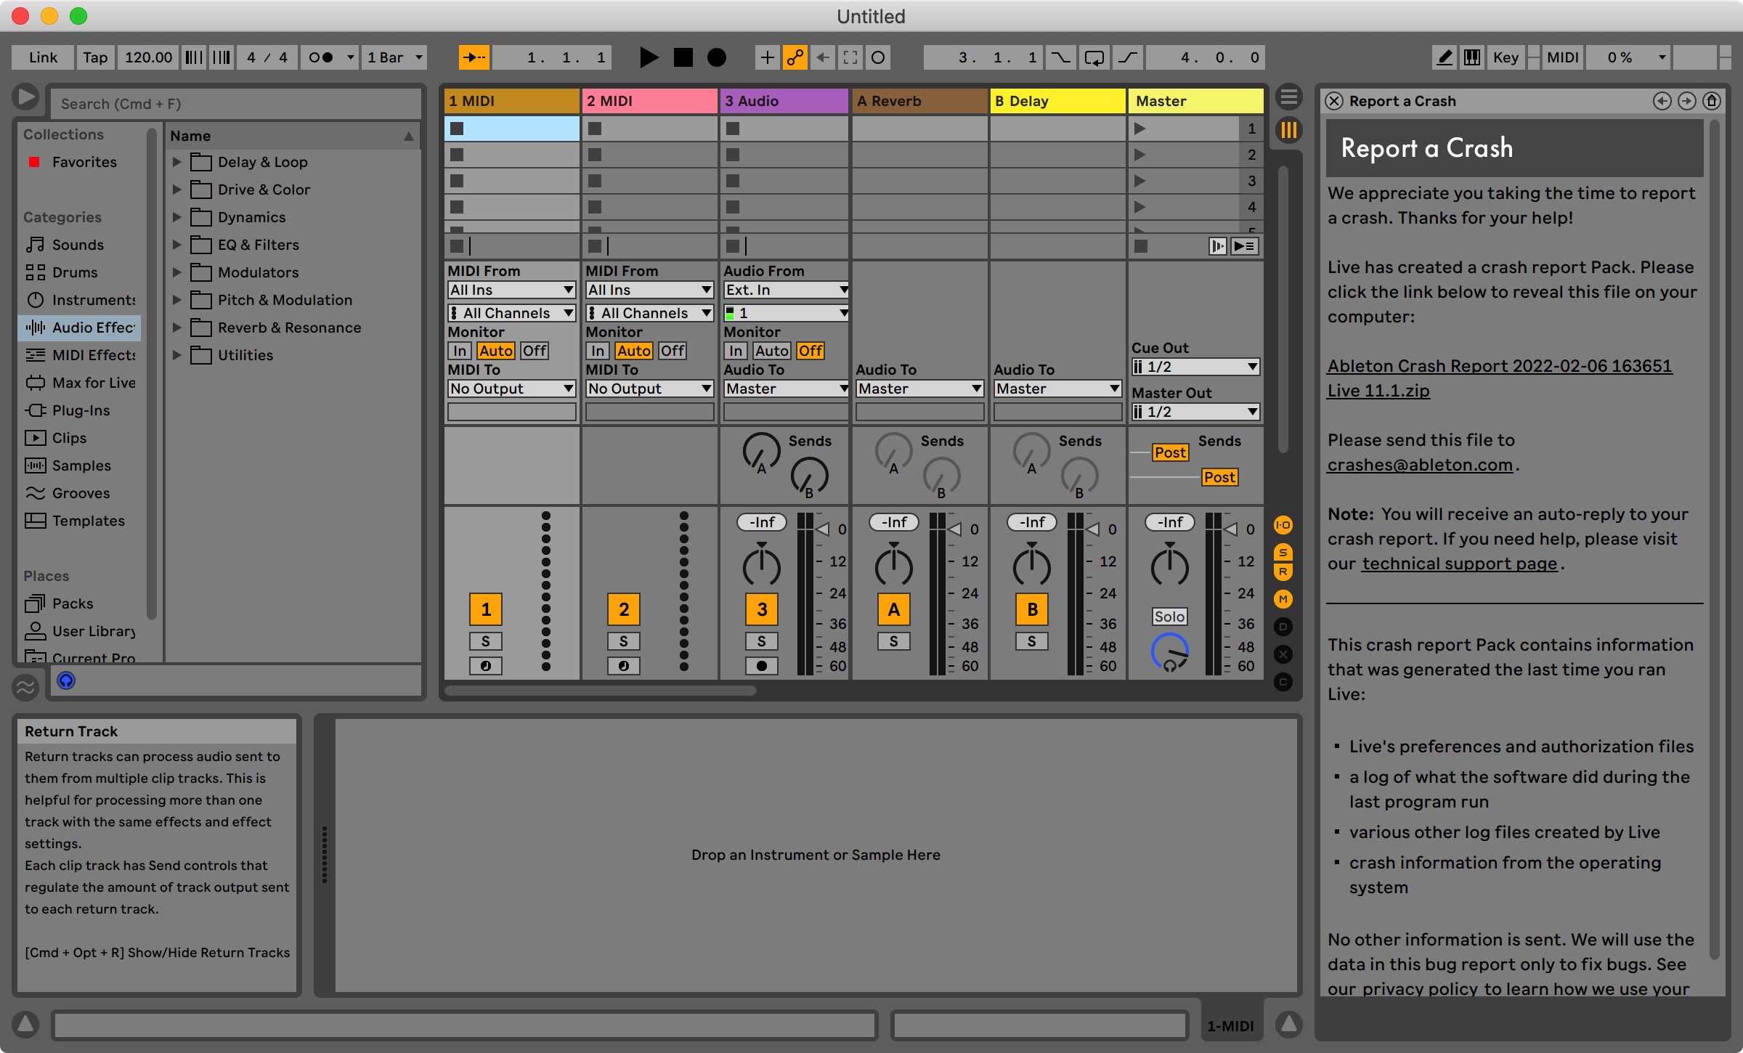Switch to Arrangement View with horizontal-lines icon
Viewport: 1743px width, 1053px height.
pyautogui.click(x=1288, y=97)
